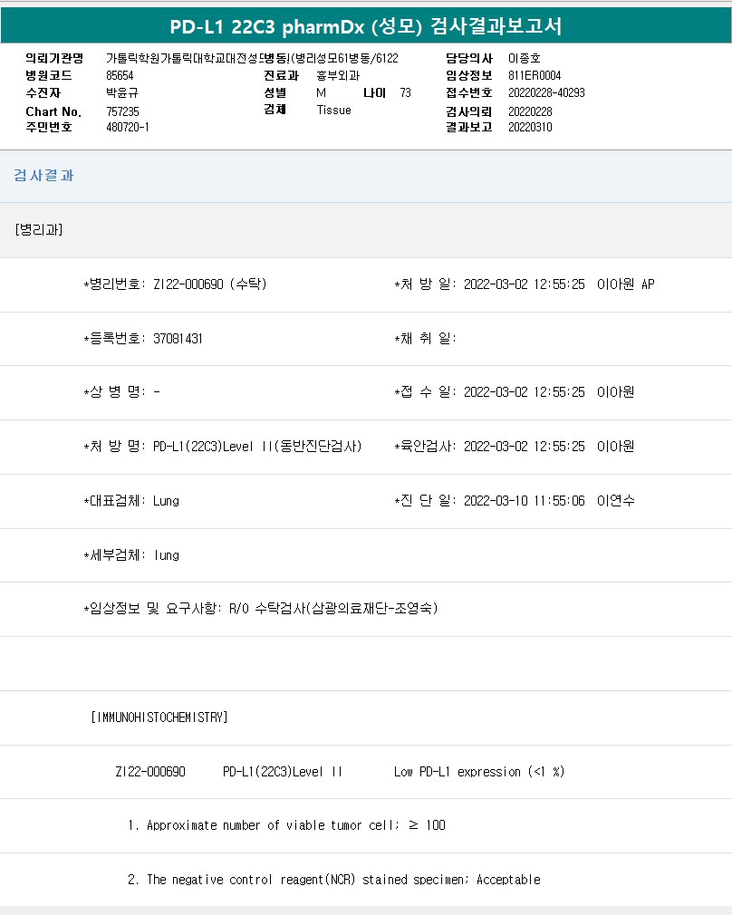
Task: Click 대표검체 value Lung
Action: pyautogui.click(x=166, y=501)
